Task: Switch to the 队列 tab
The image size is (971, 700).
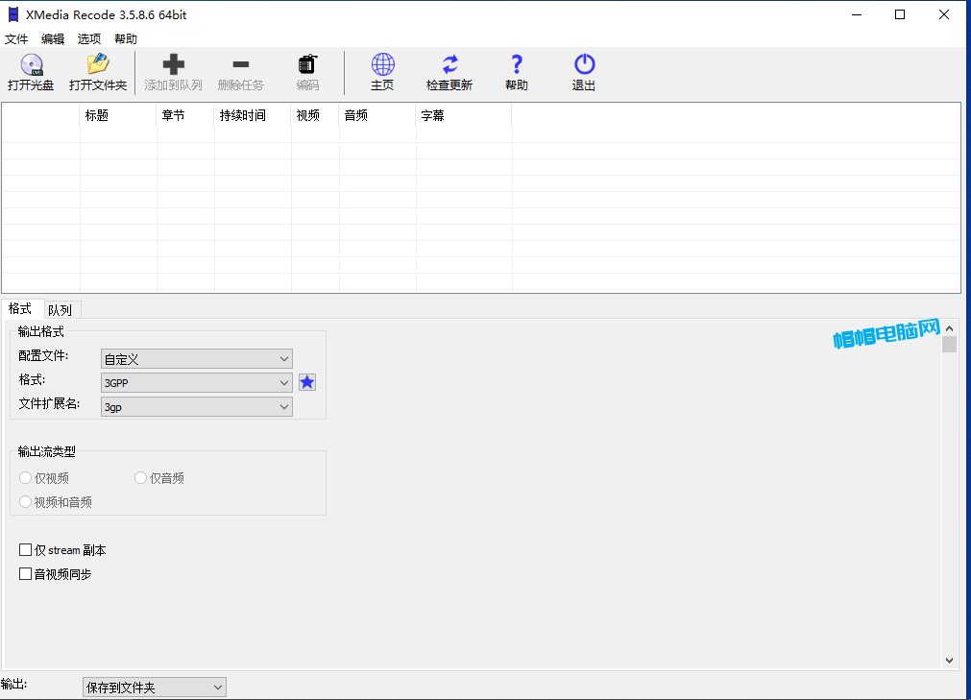Action: (x=60, y=310)
